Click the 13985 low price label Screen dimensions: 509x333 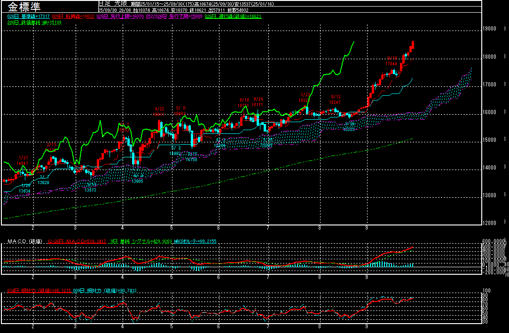pos(137,181)
